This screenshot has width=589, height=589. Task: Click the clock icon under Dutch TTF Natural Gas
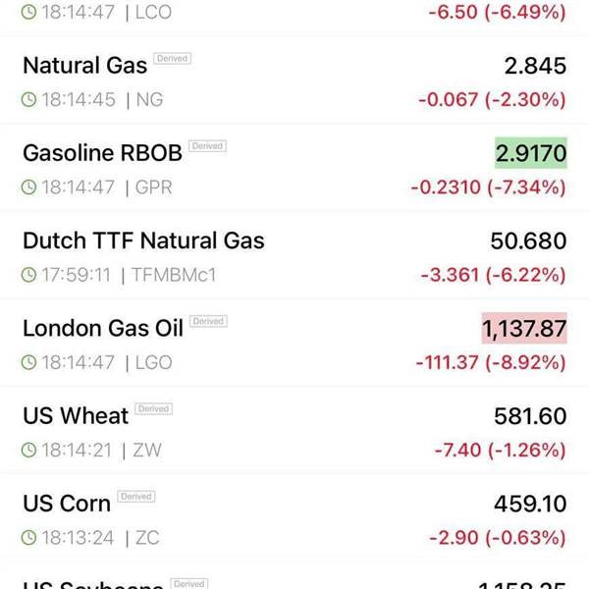tap(30, 275)
